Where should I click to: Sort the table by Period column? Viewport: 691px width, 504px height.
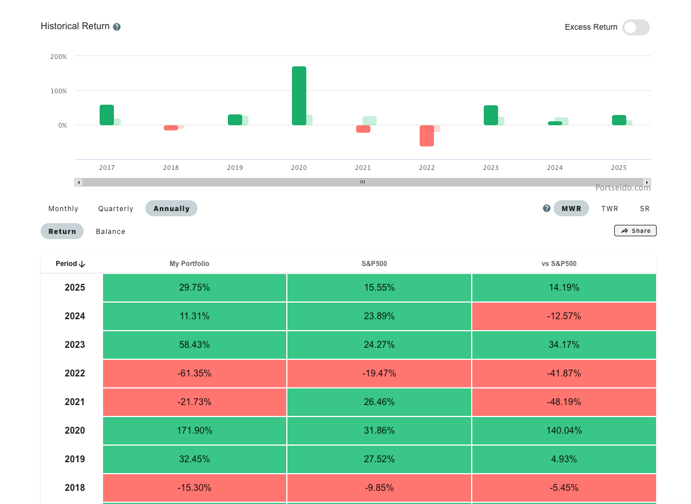[66, 264]
